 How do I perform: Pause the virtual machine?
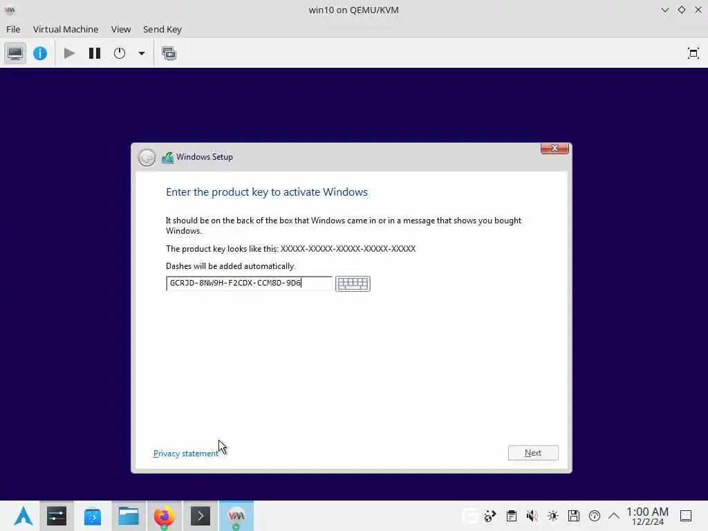point(94,53)
